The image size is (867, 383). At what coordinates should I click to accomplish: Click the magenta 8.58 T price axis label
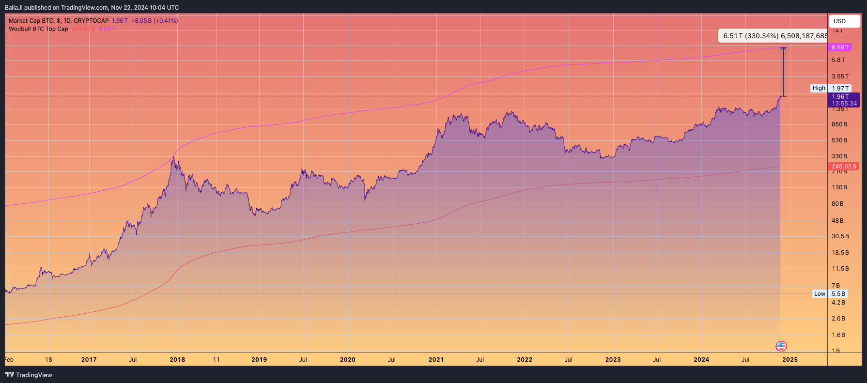click(x=839, y=47)
